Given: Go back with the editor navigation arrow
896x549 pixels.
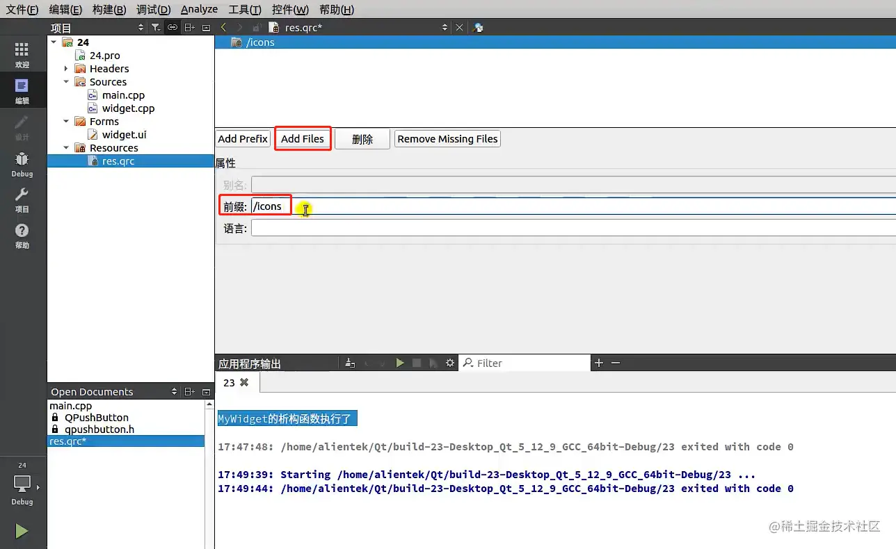Looking at the screenshot, I should (x=223, y=27).
